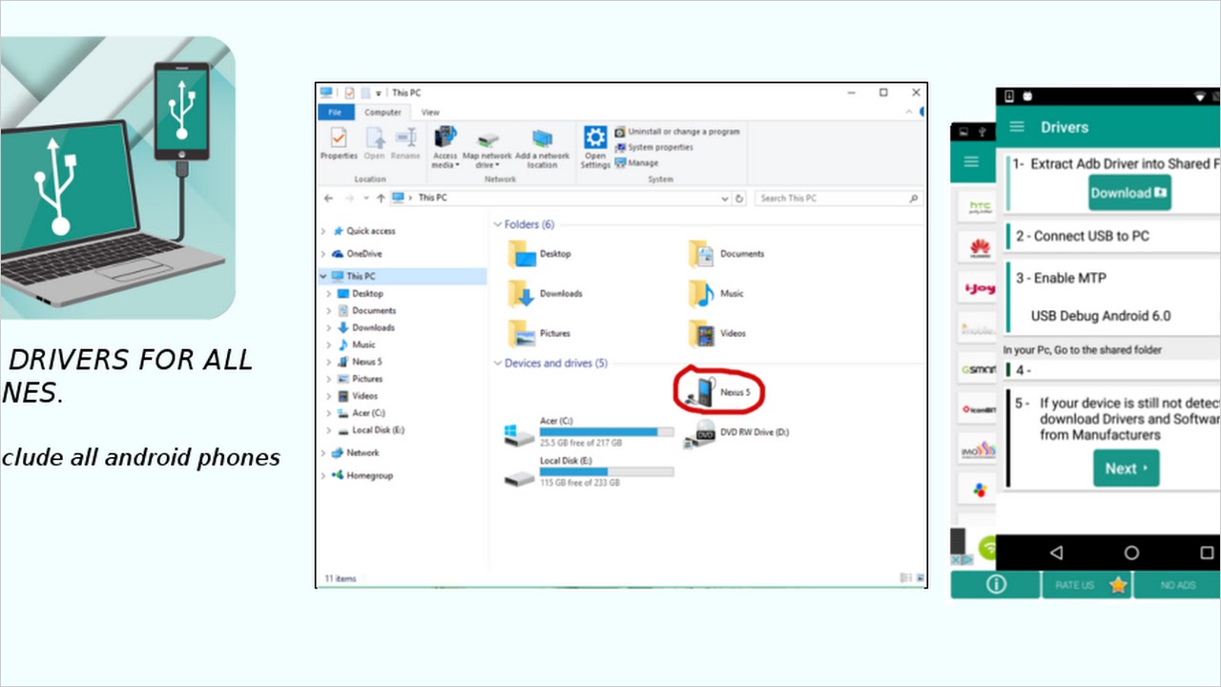Select Local Disk (E:) in the sidebar
This screenshot has height=687, width=1221.
pyautogui.click(x=378, y=430)
